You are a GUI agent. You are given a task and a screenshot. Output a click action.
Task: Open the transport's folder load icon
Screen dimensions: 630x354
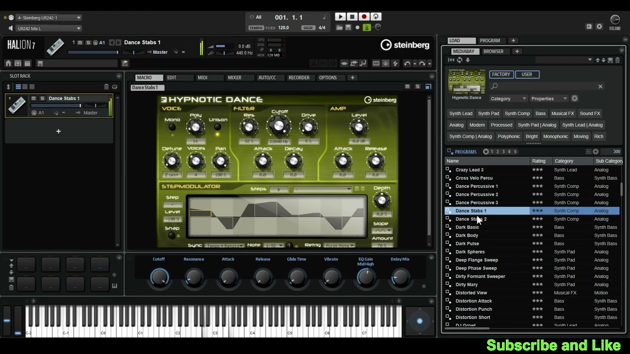(341, 28)
